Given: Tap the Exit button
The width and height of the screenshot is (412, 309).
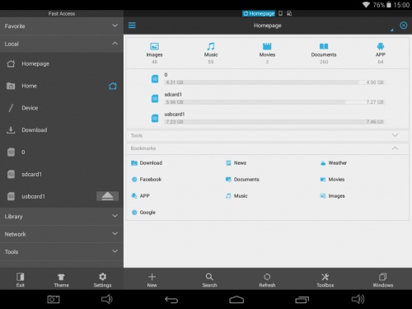Looking at the screenshot, I should tap(21, 279).
